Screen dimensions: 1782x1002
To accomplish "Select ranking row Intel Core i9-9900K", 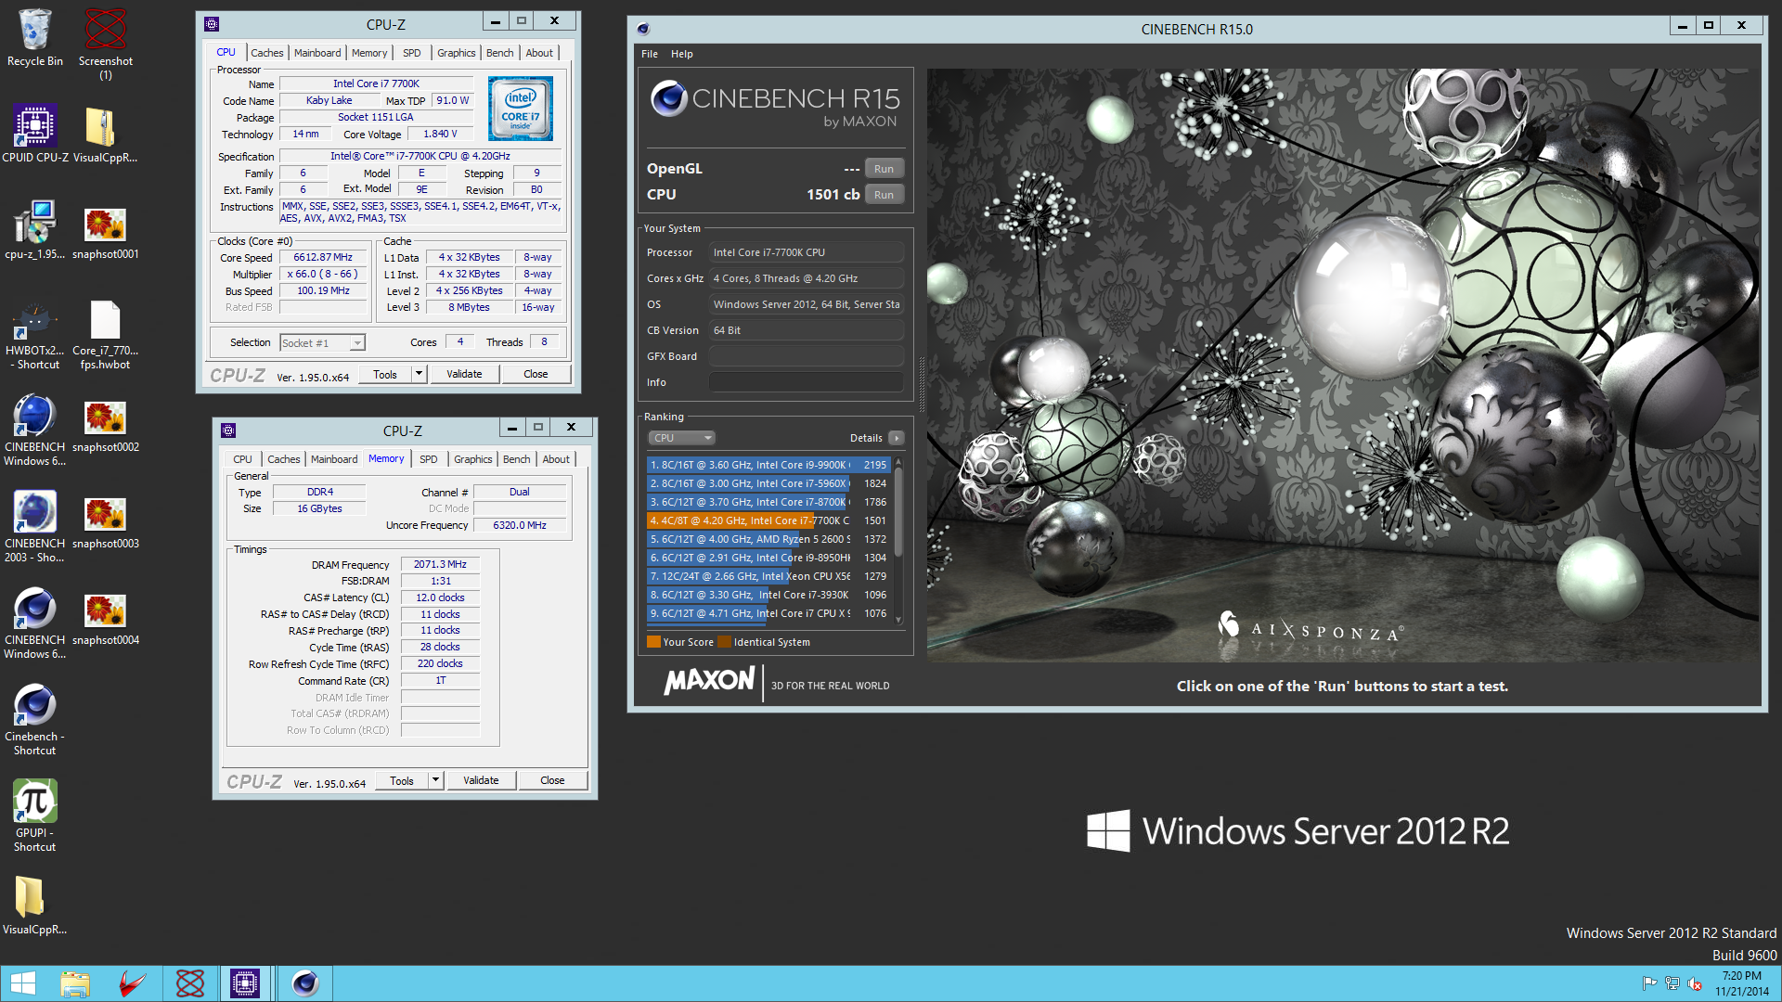I will point(768,465).
